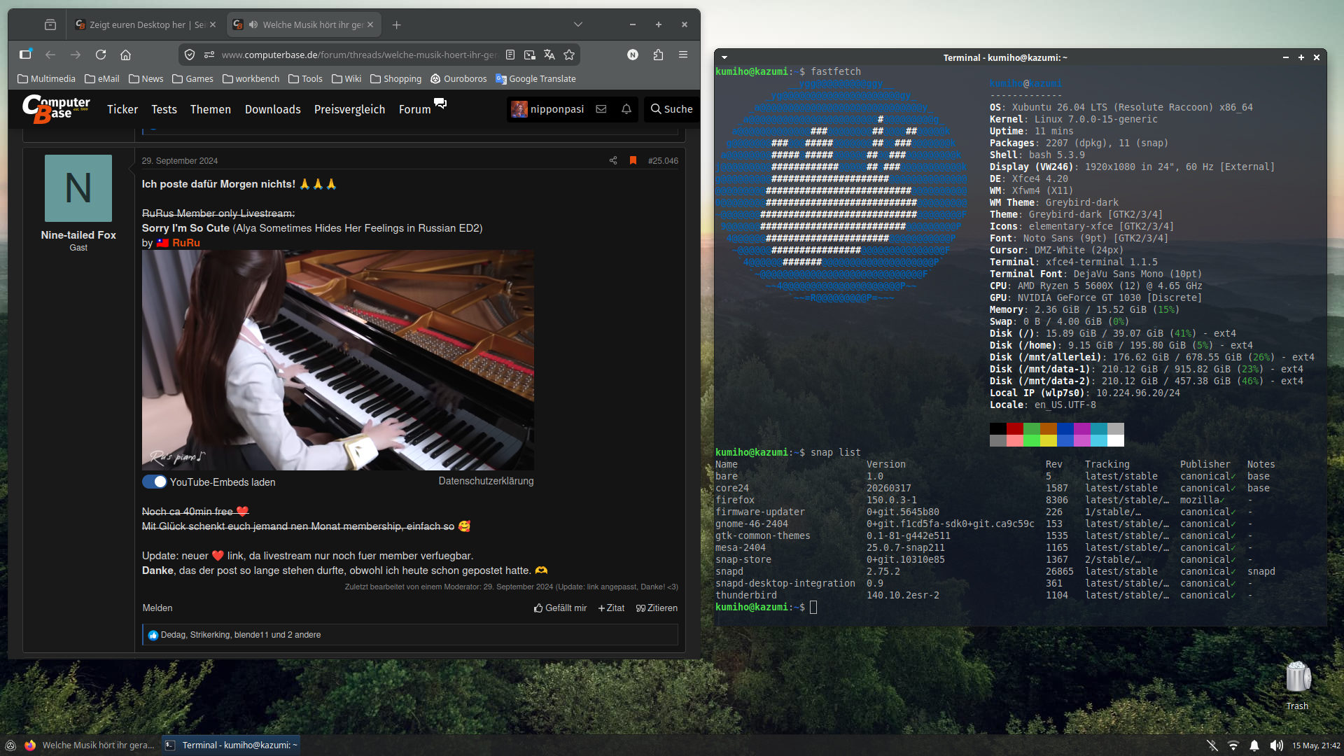
Task: Open the browser home page
Action: pyautogui.click(x=125, y=55)
